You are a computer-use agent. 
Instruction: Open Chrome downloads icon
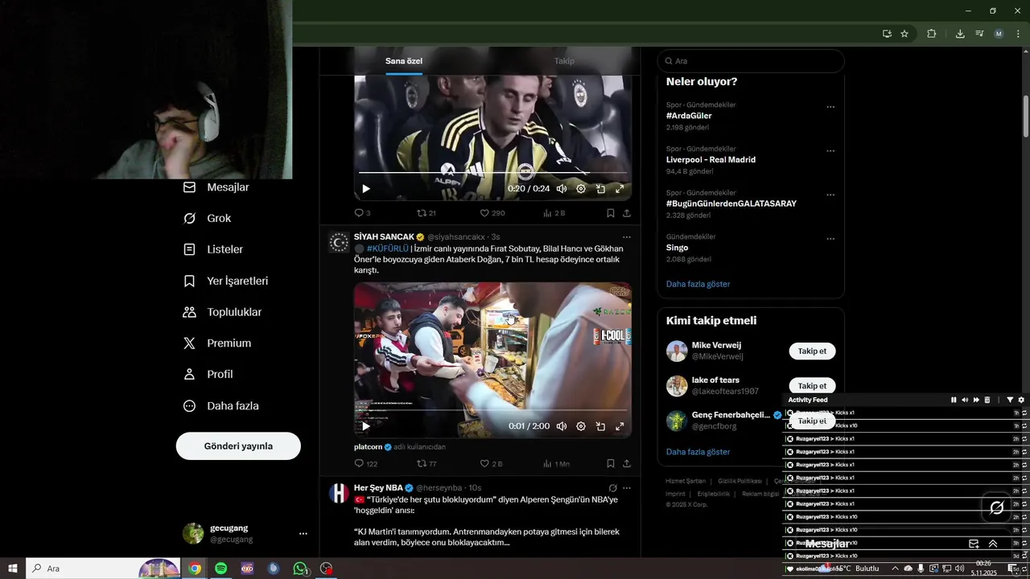[960, 34]
